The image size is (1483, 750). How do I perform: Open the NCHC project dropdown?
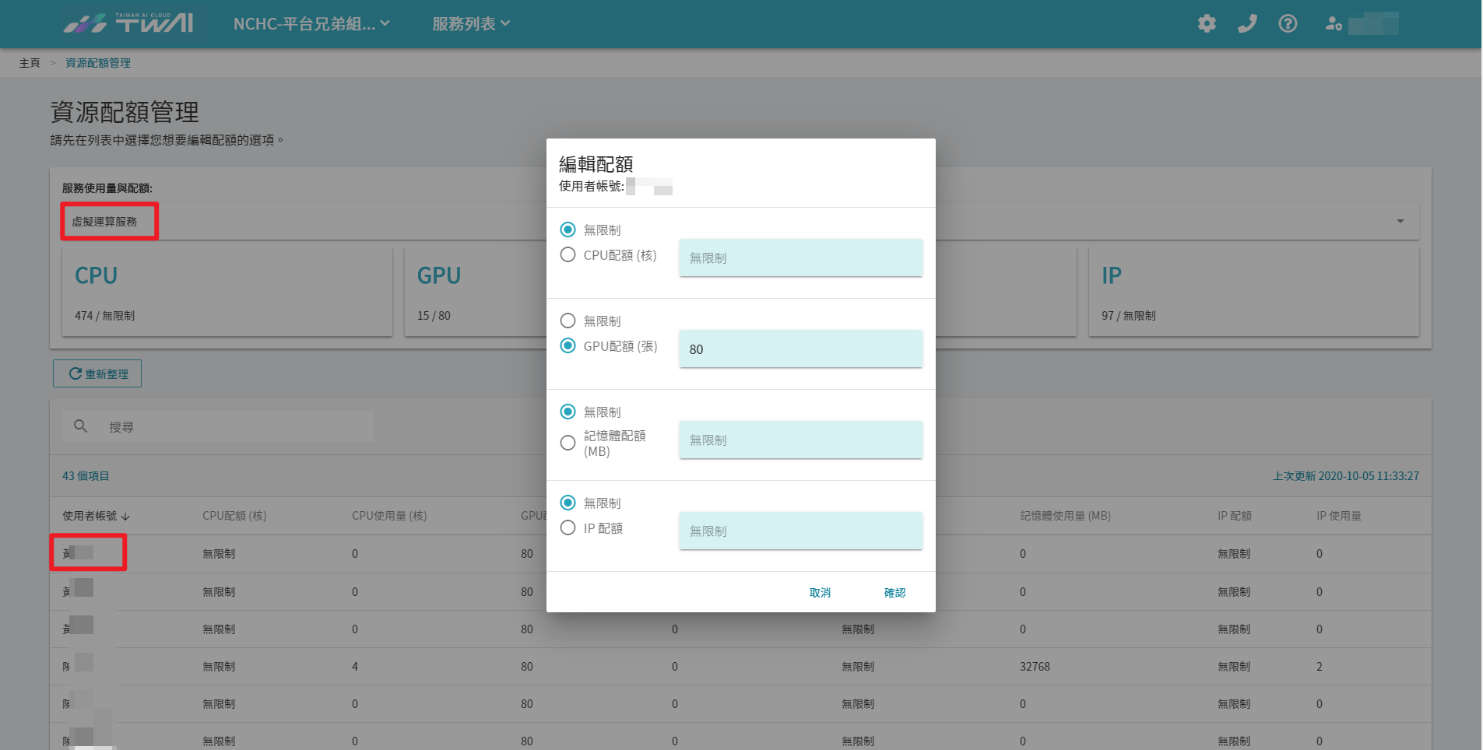(311, 24)
